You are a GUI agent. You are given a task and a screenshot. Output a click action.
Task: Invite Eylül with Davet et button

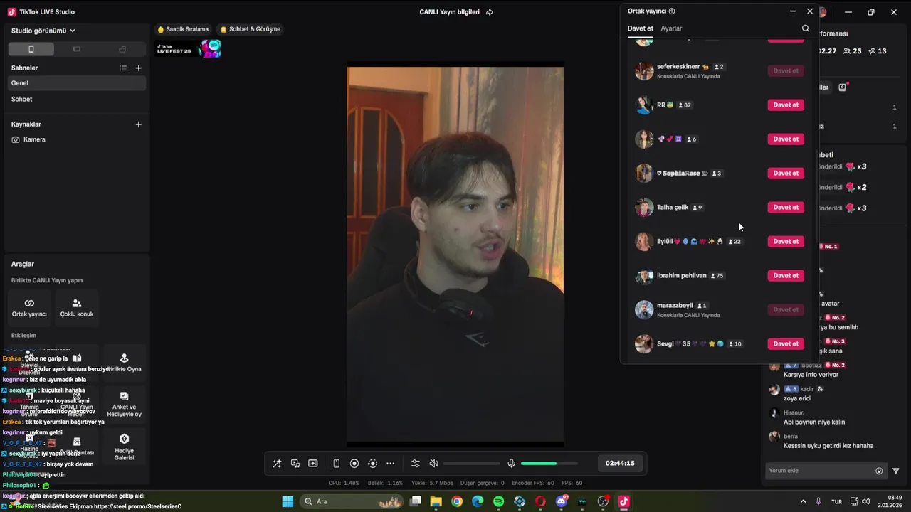pyautogui.click(x=786, y=241)
